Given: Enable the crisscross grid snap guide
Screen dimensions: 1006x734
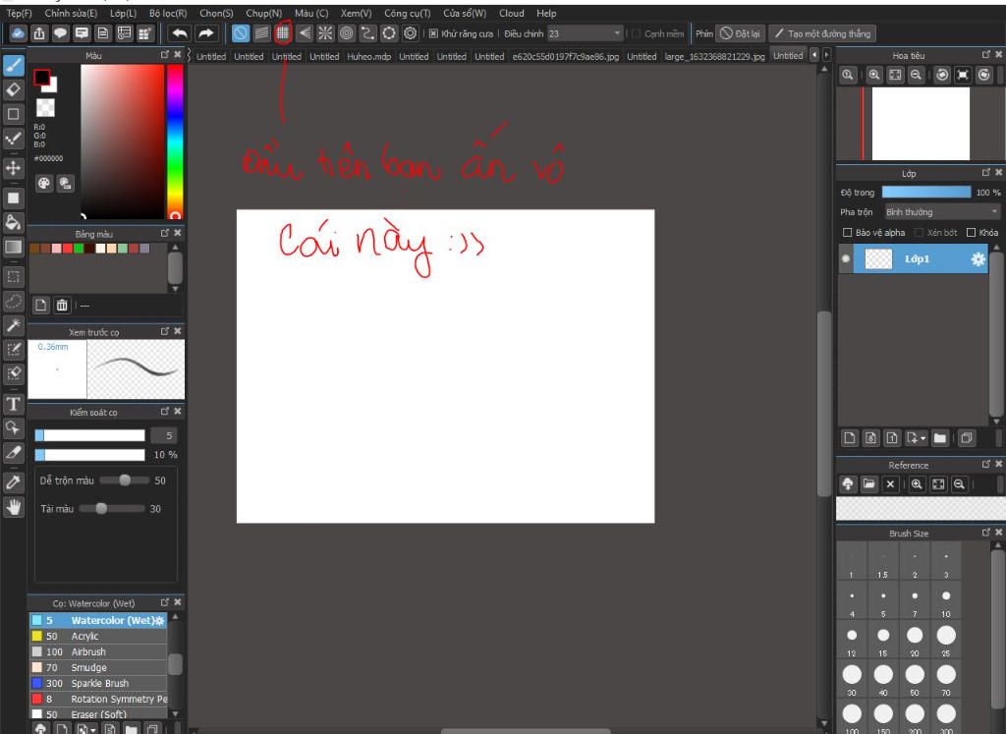Looking at the screenshot, I should (282, 33).
